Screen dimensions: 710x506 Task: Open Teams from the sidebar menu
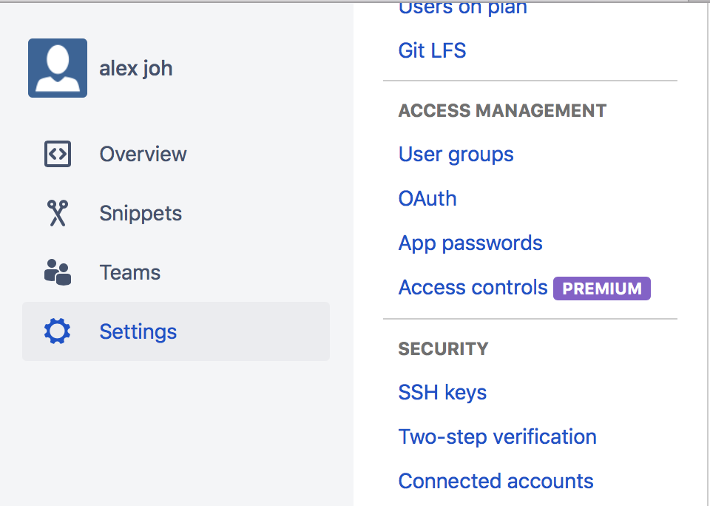point(129,272)
